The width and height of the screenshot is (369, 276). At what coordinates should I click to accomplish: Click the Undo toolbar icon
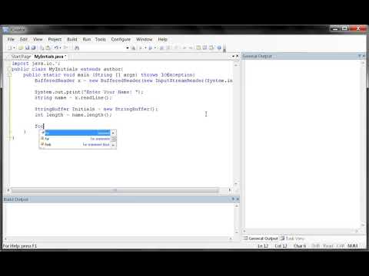[56, 48]
